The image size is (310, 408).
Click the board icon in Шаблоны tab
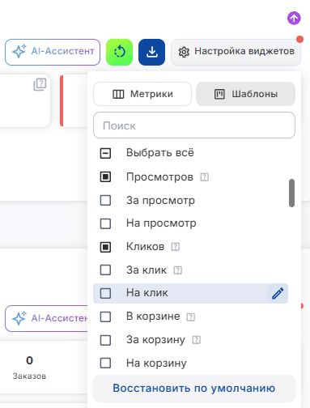point(219,94)
